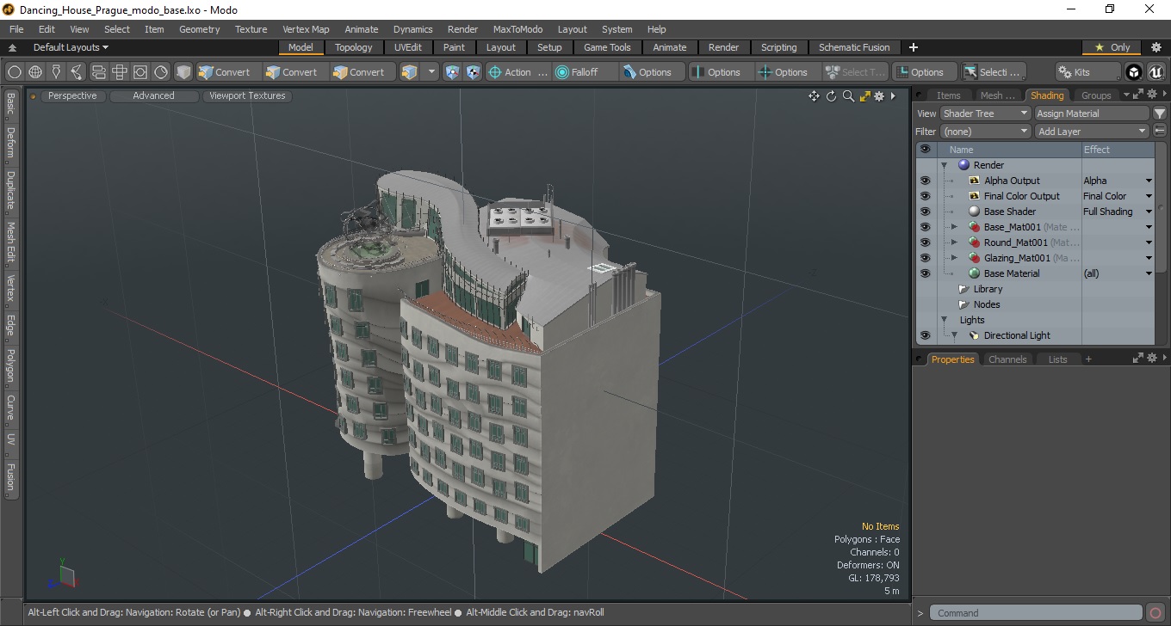Toggle visibility of Base Material

pyautogui.click(x=925, y=273)
